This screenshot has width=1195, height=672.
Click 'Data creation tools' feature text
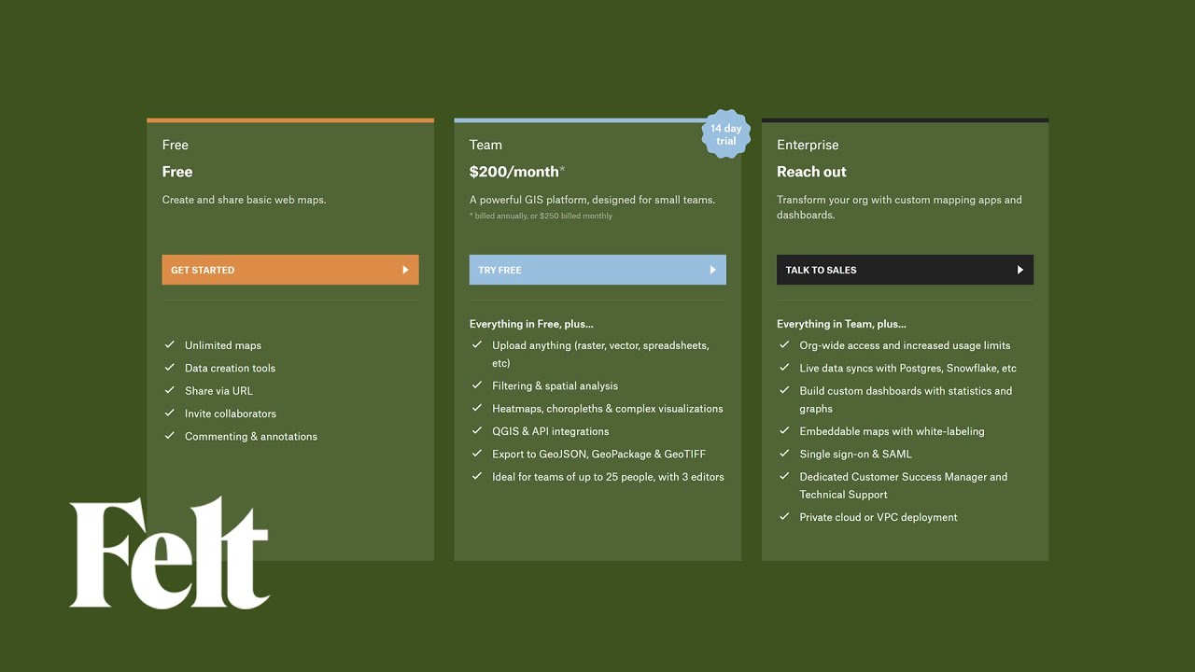[x=230, y=368]
